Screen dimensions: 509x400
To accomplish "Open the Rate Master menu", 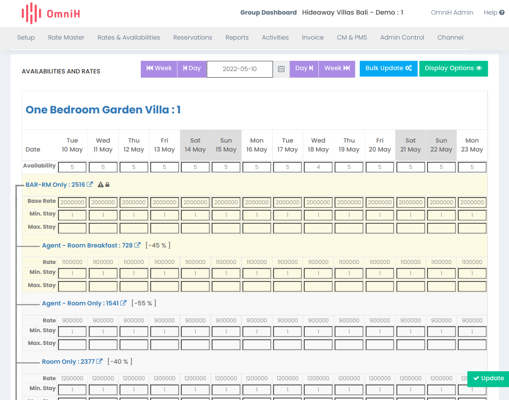I will coord(66,37).
